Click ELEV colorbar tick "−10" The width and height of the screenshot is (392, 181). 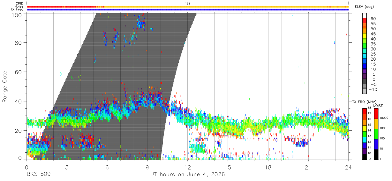(373, 89)
